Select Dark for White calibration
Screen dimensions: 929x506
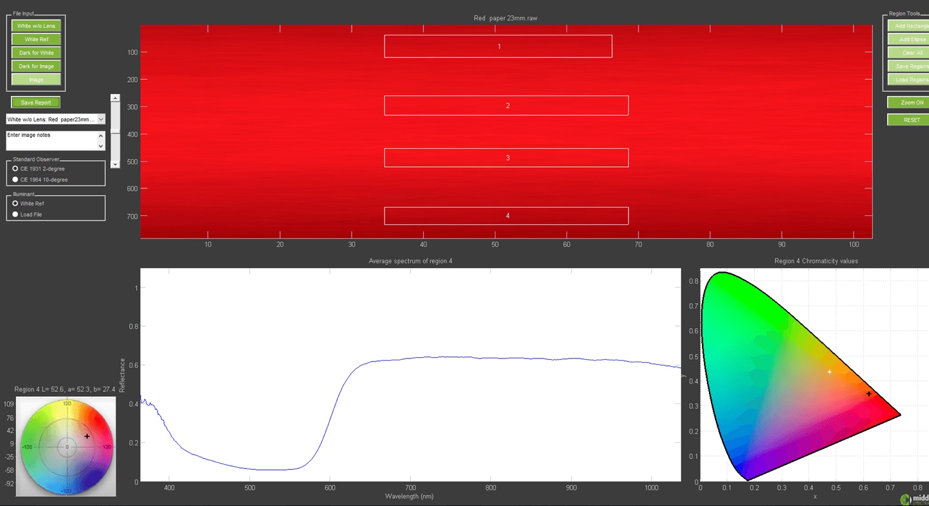tap(35, 52)
